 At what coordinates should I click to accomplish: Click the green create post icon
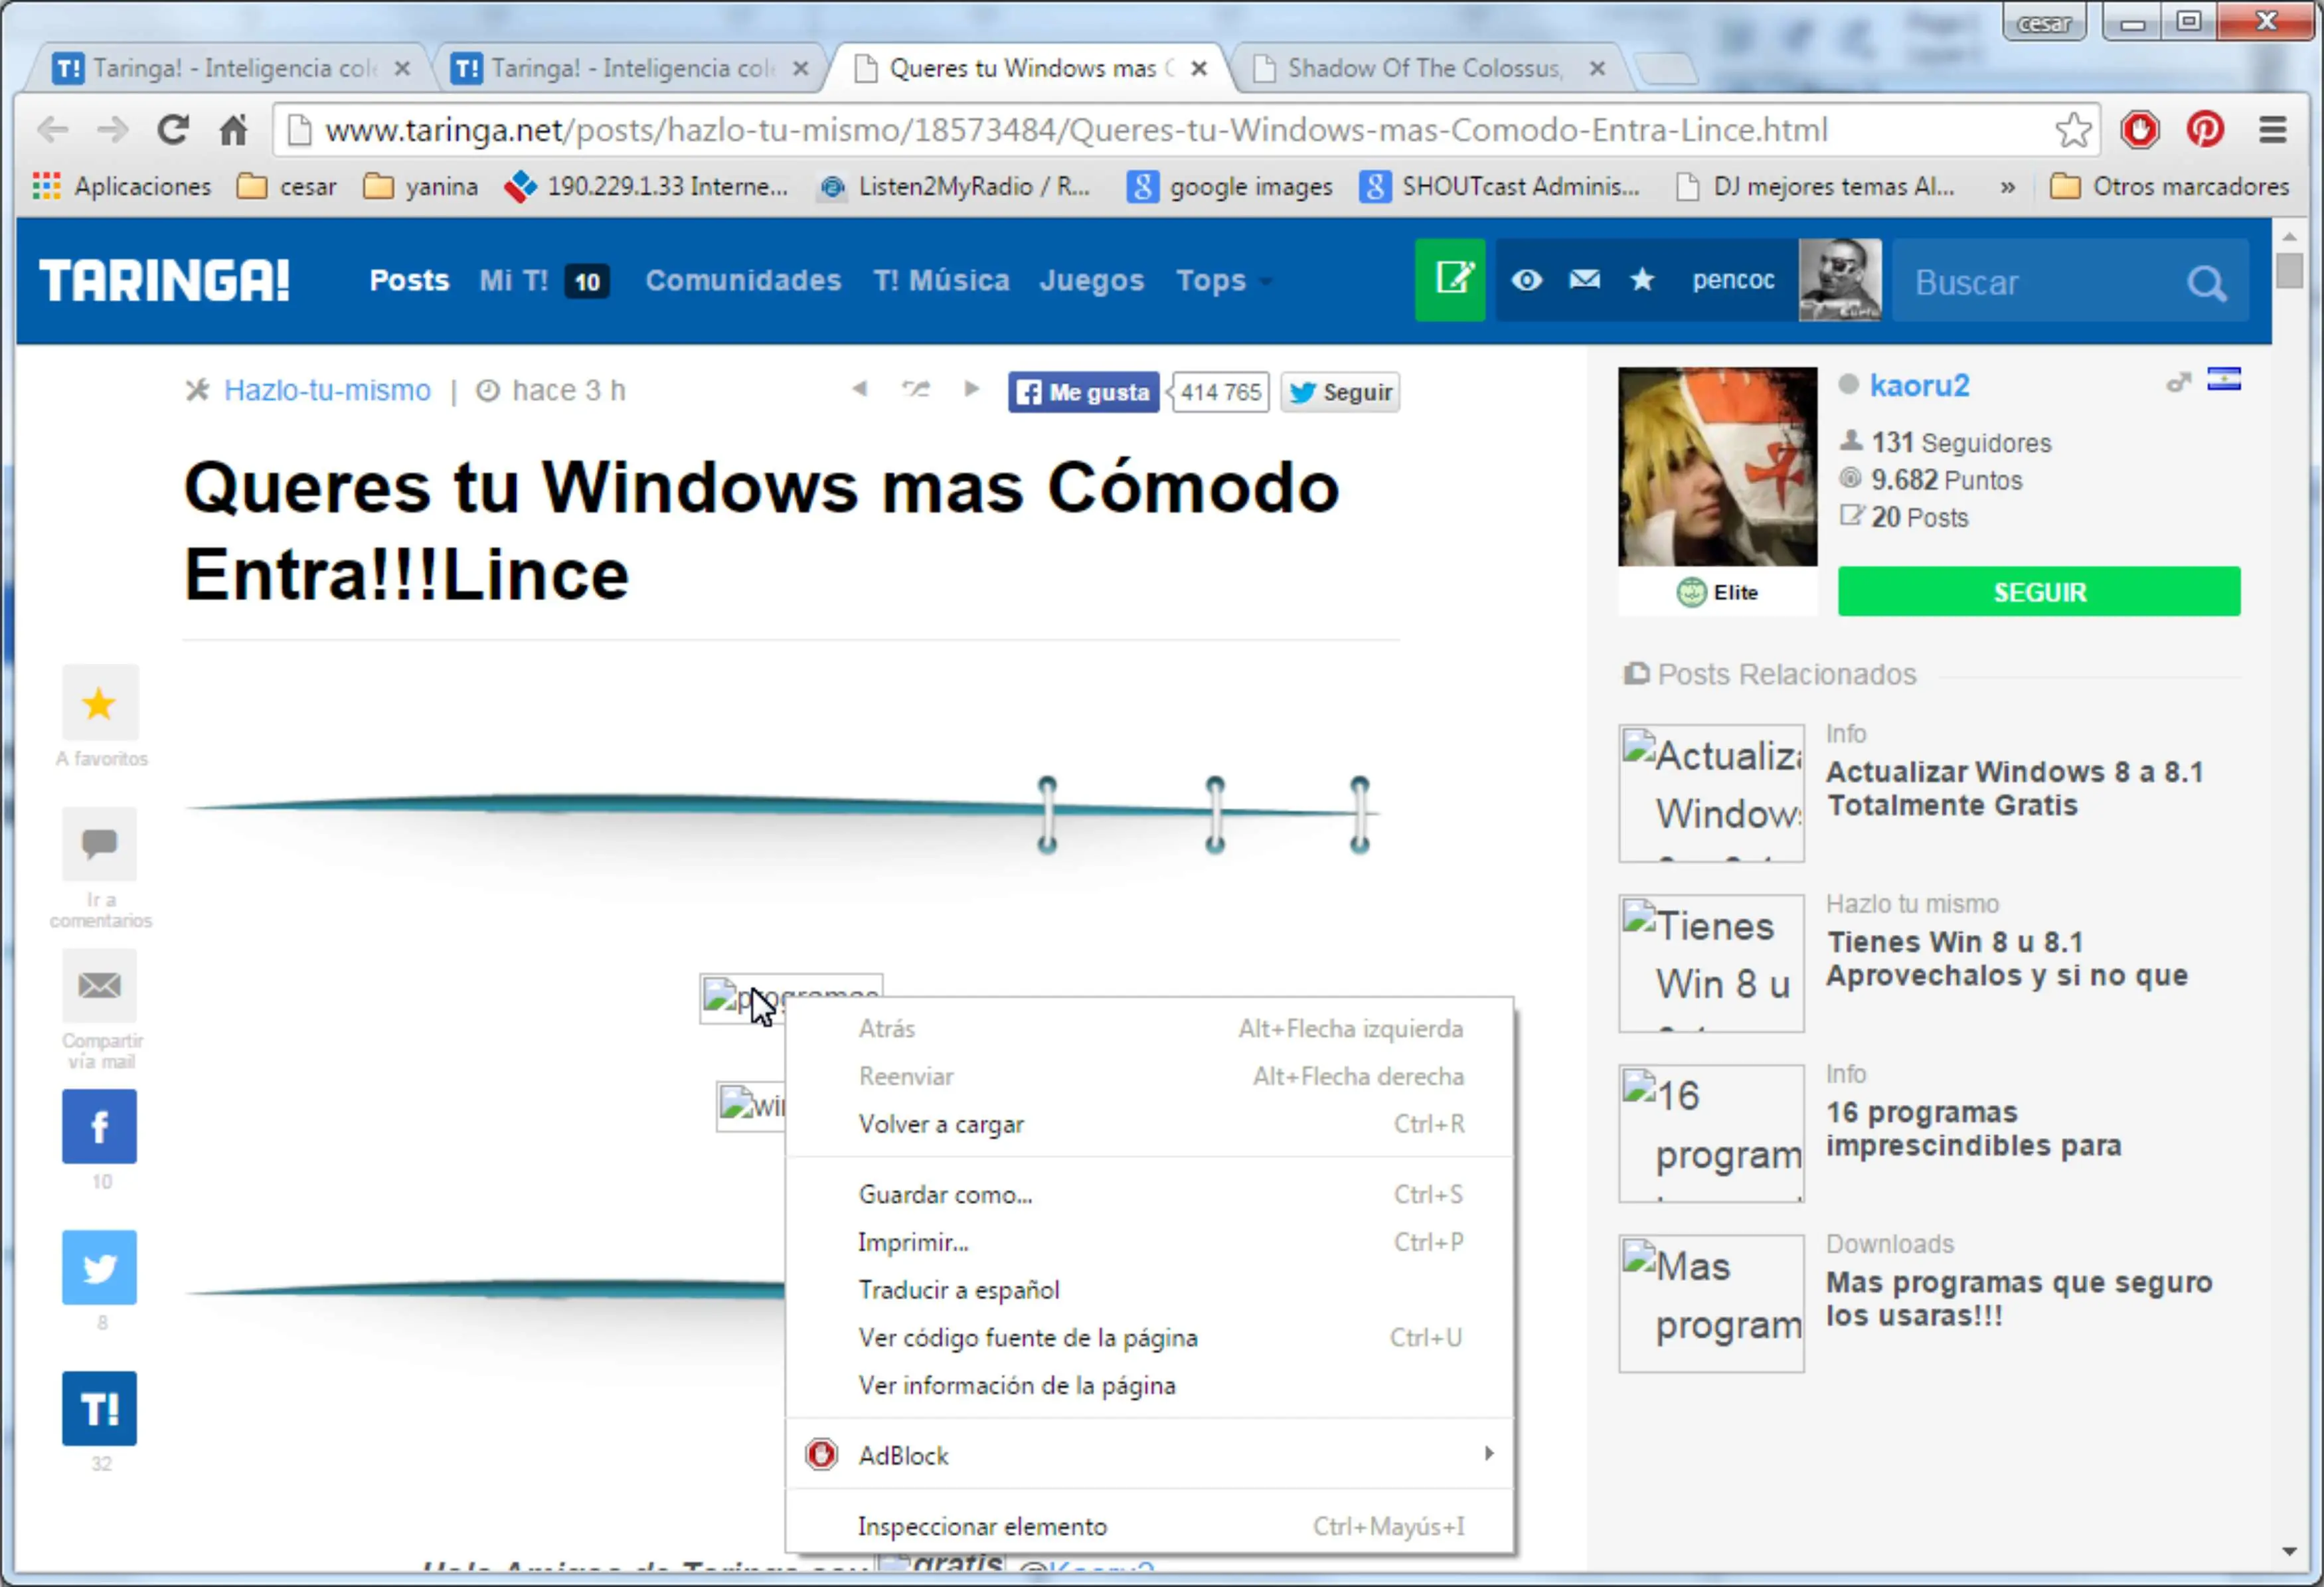(x=1450, y=280)
